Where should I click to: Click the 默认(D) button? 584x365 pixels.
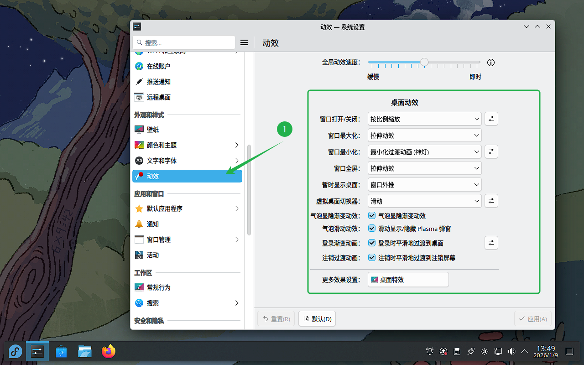click(x=317, y=319)
